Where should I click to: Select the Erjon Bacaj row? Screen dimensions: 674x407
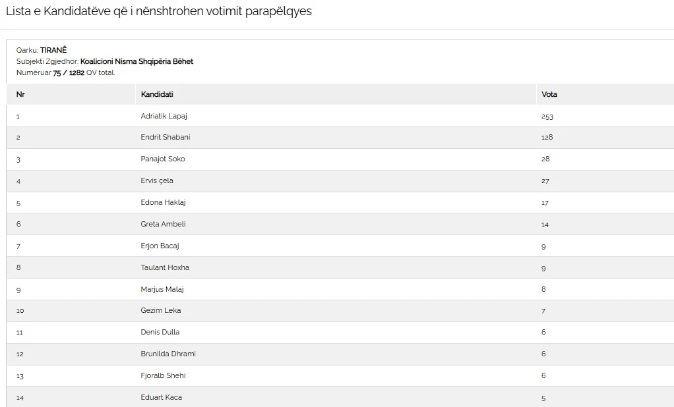(x=340, y=246)
